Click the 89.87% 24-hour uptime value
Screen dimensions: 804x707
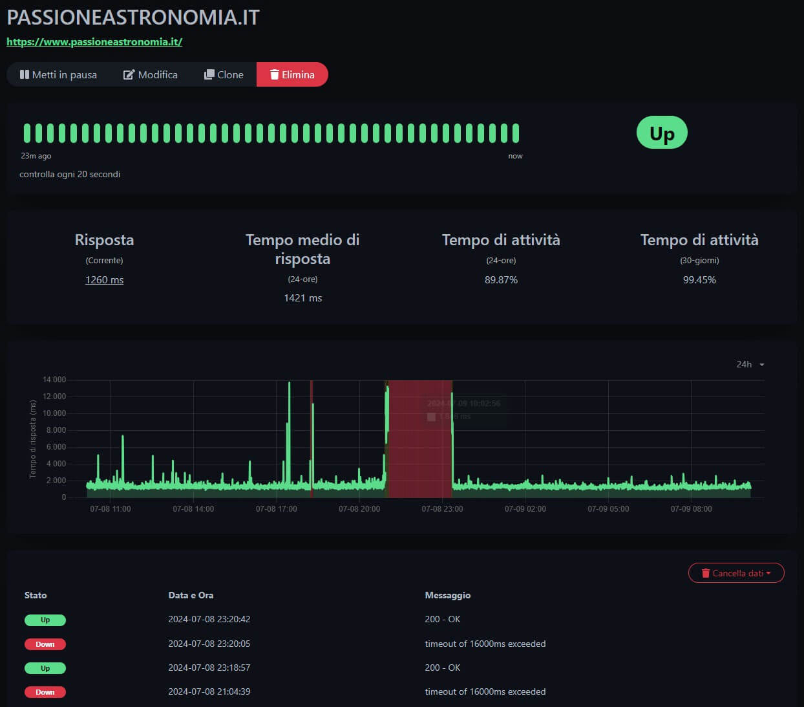point(501,279)
